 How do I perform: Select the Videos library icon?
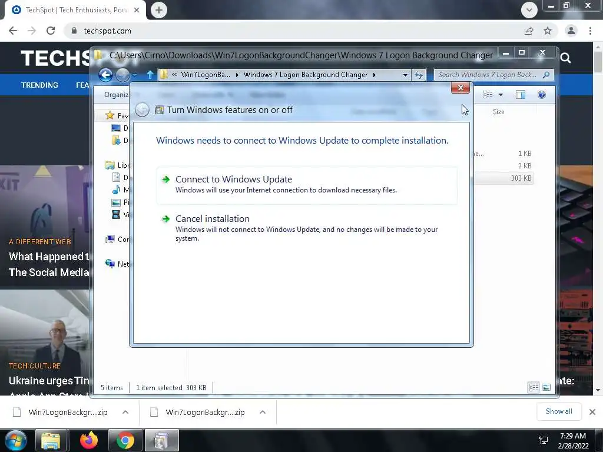click(x=116, y=214)
